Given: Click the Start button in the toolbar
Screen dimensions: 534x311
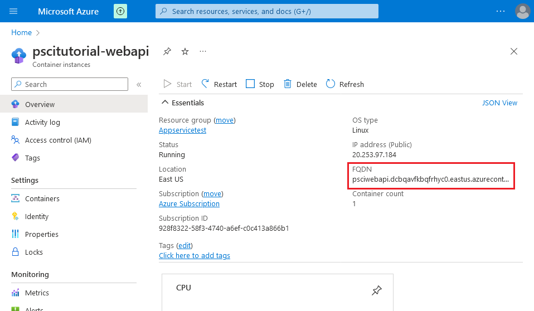Looking at the screenshot, I should pyautogui.click(x=177, y=84).
